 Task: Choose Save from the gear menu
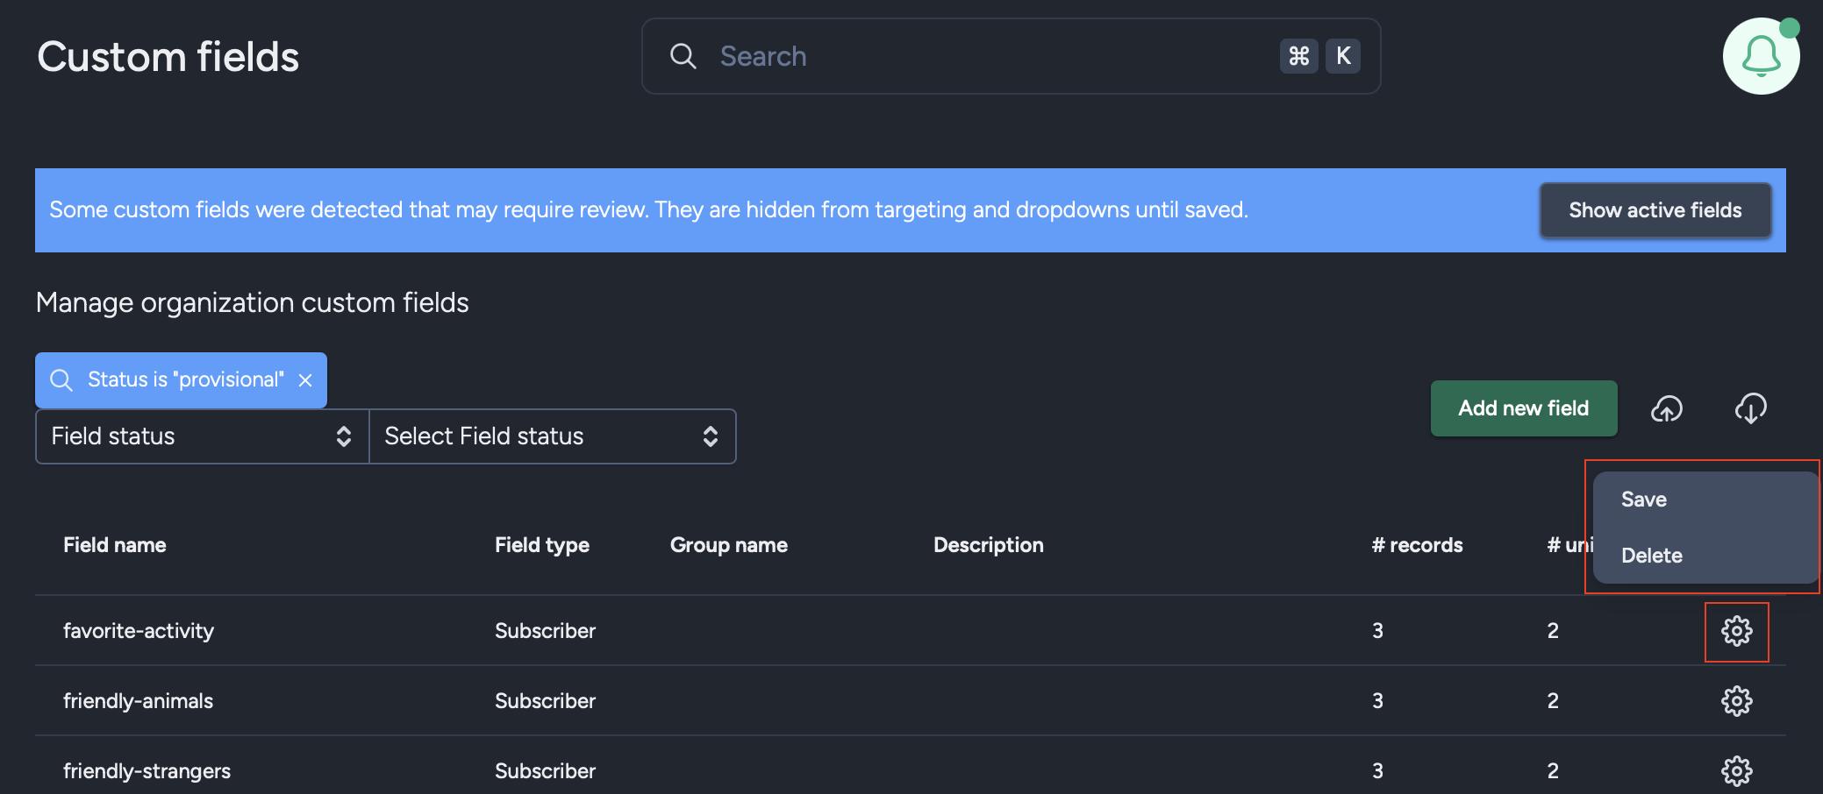tap(1705, 500)
